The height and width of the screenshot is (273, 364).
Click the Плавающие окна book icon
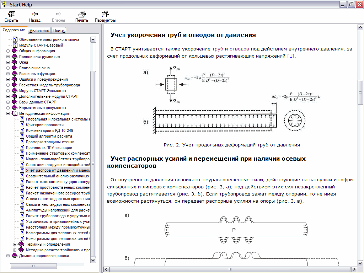point(15,68)
